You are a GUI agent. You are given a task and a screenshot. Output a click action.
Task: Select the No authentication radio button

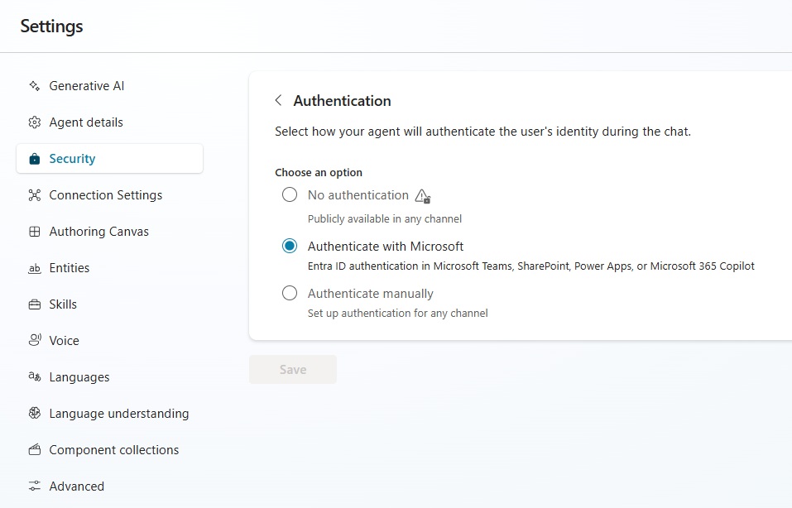[x=290, y=195]
